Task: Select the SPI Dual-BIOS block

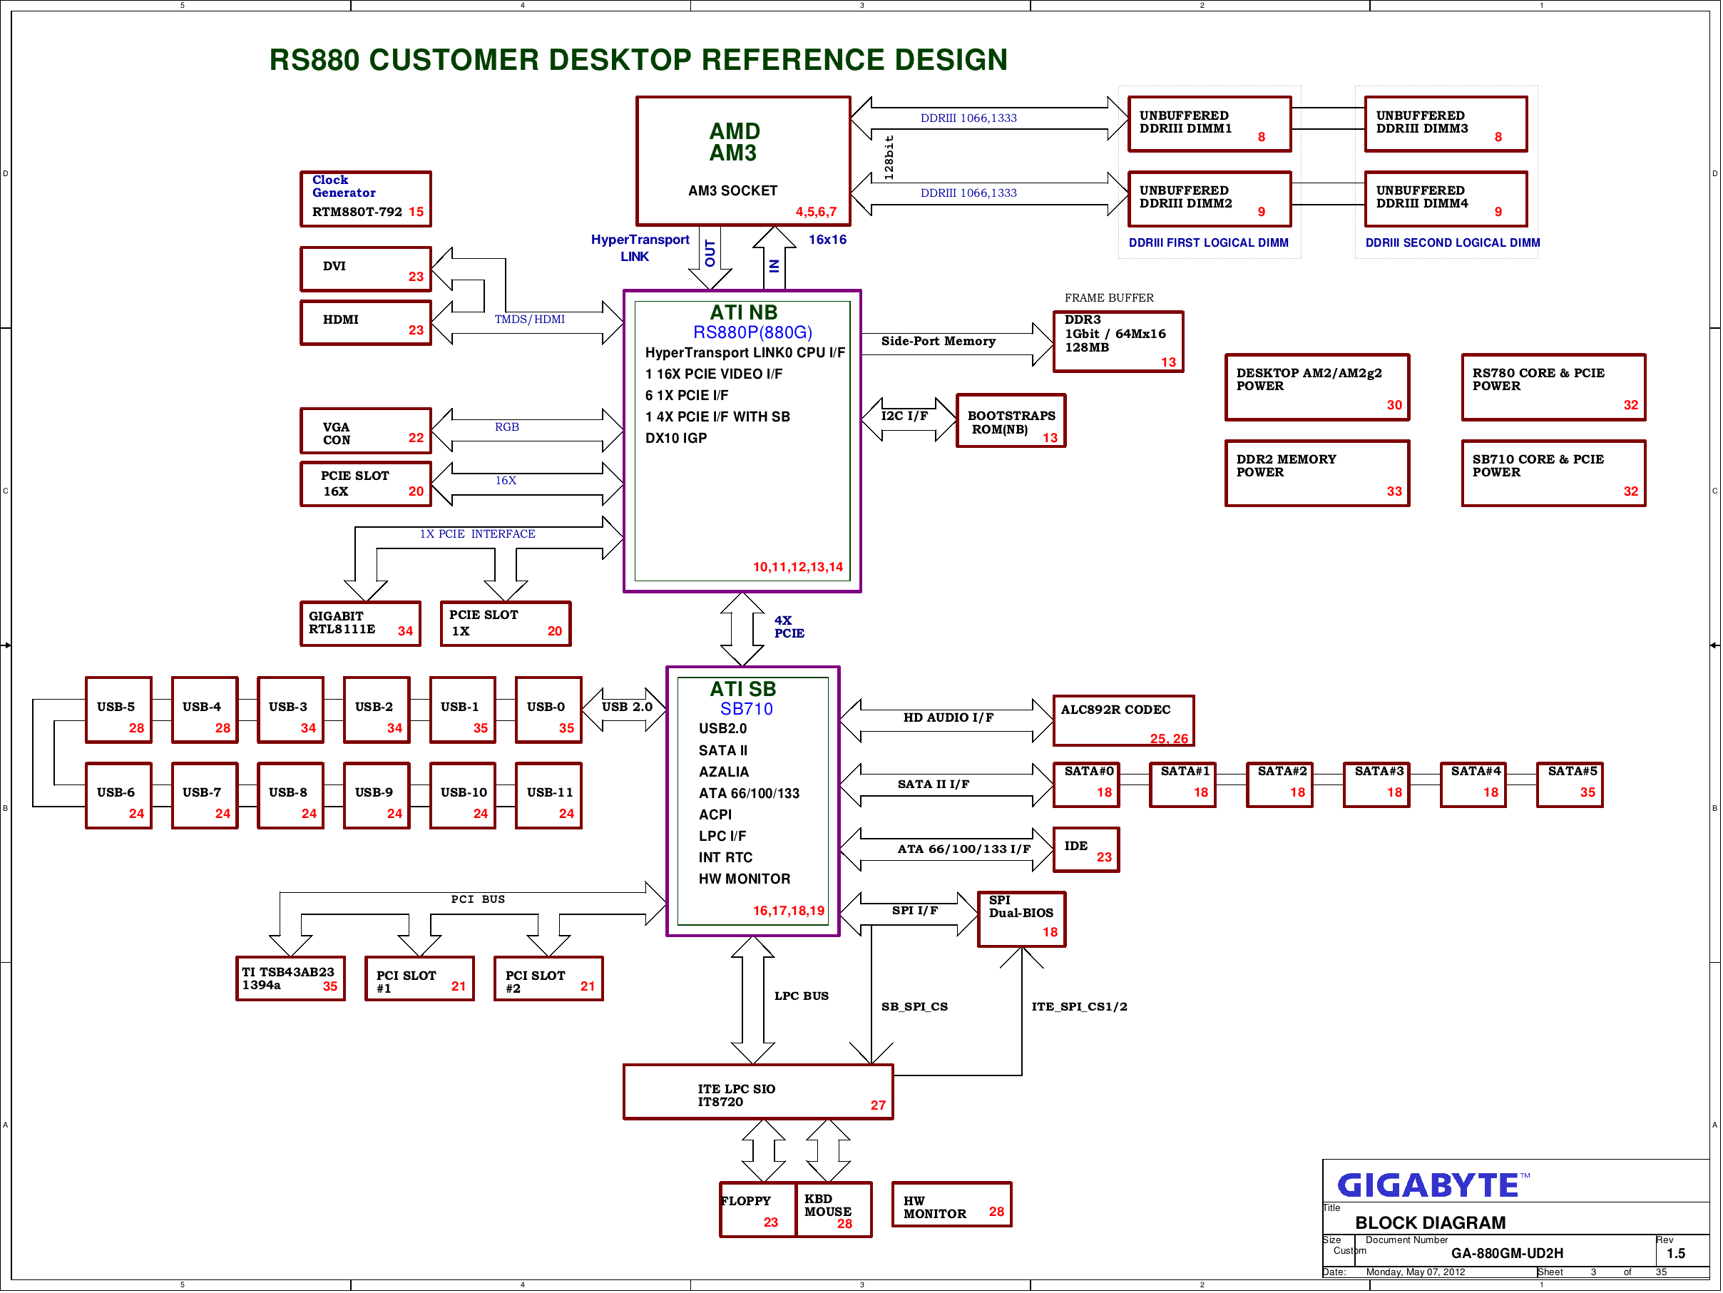Action: pyautogui.click(x=1022, y=920)
